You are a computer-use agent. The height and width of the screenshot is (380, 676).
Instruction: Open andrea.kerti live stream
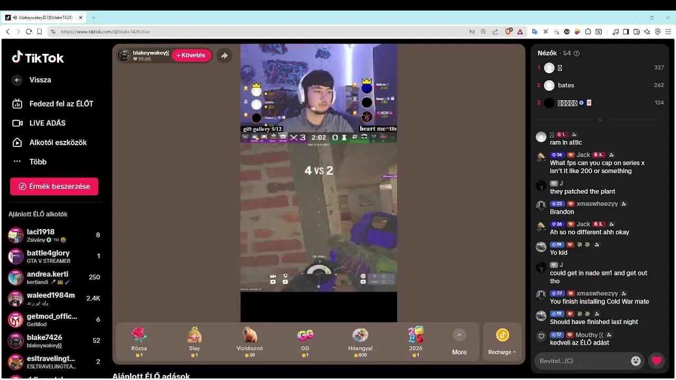54,277
